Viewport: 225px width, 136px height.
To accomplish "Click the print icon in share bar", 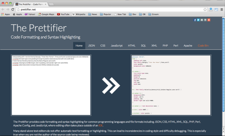I will pyautogui.click(x=205, y=20).
